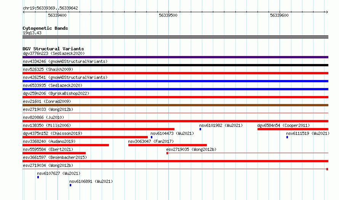Screen dimensions: 339x200
Task: Click the nsv5595584 (Ebert2021) label
Action: (x=48, y=149)
